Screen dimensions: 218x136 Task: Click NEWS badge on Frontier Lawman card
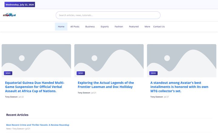81,73
